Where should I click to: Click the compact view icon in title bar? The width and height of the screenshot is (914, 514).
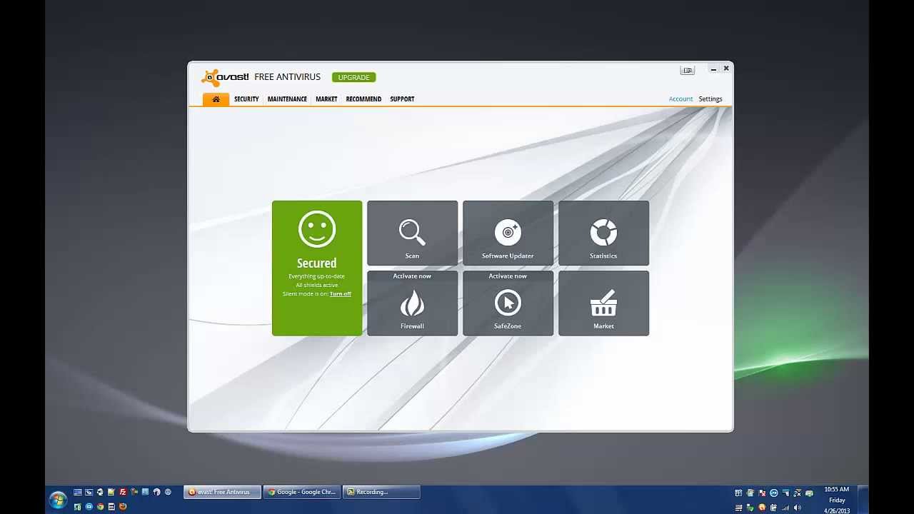[x=688, y=70]
